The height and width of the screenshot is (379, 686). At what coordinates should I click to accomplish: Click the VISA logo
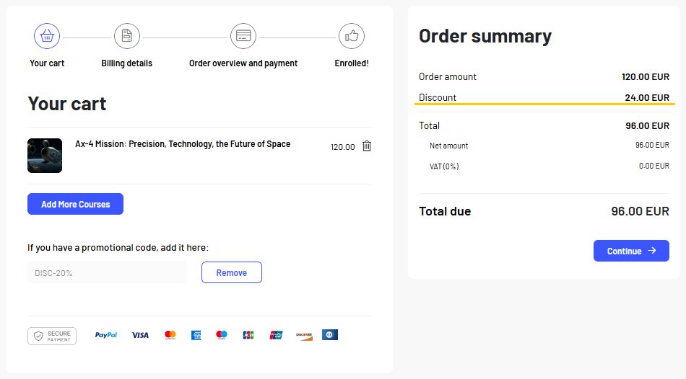(x=140, y=335)
